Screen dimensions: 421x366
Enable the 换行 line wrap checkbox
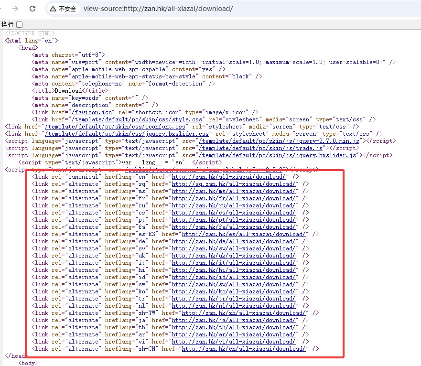19,25
